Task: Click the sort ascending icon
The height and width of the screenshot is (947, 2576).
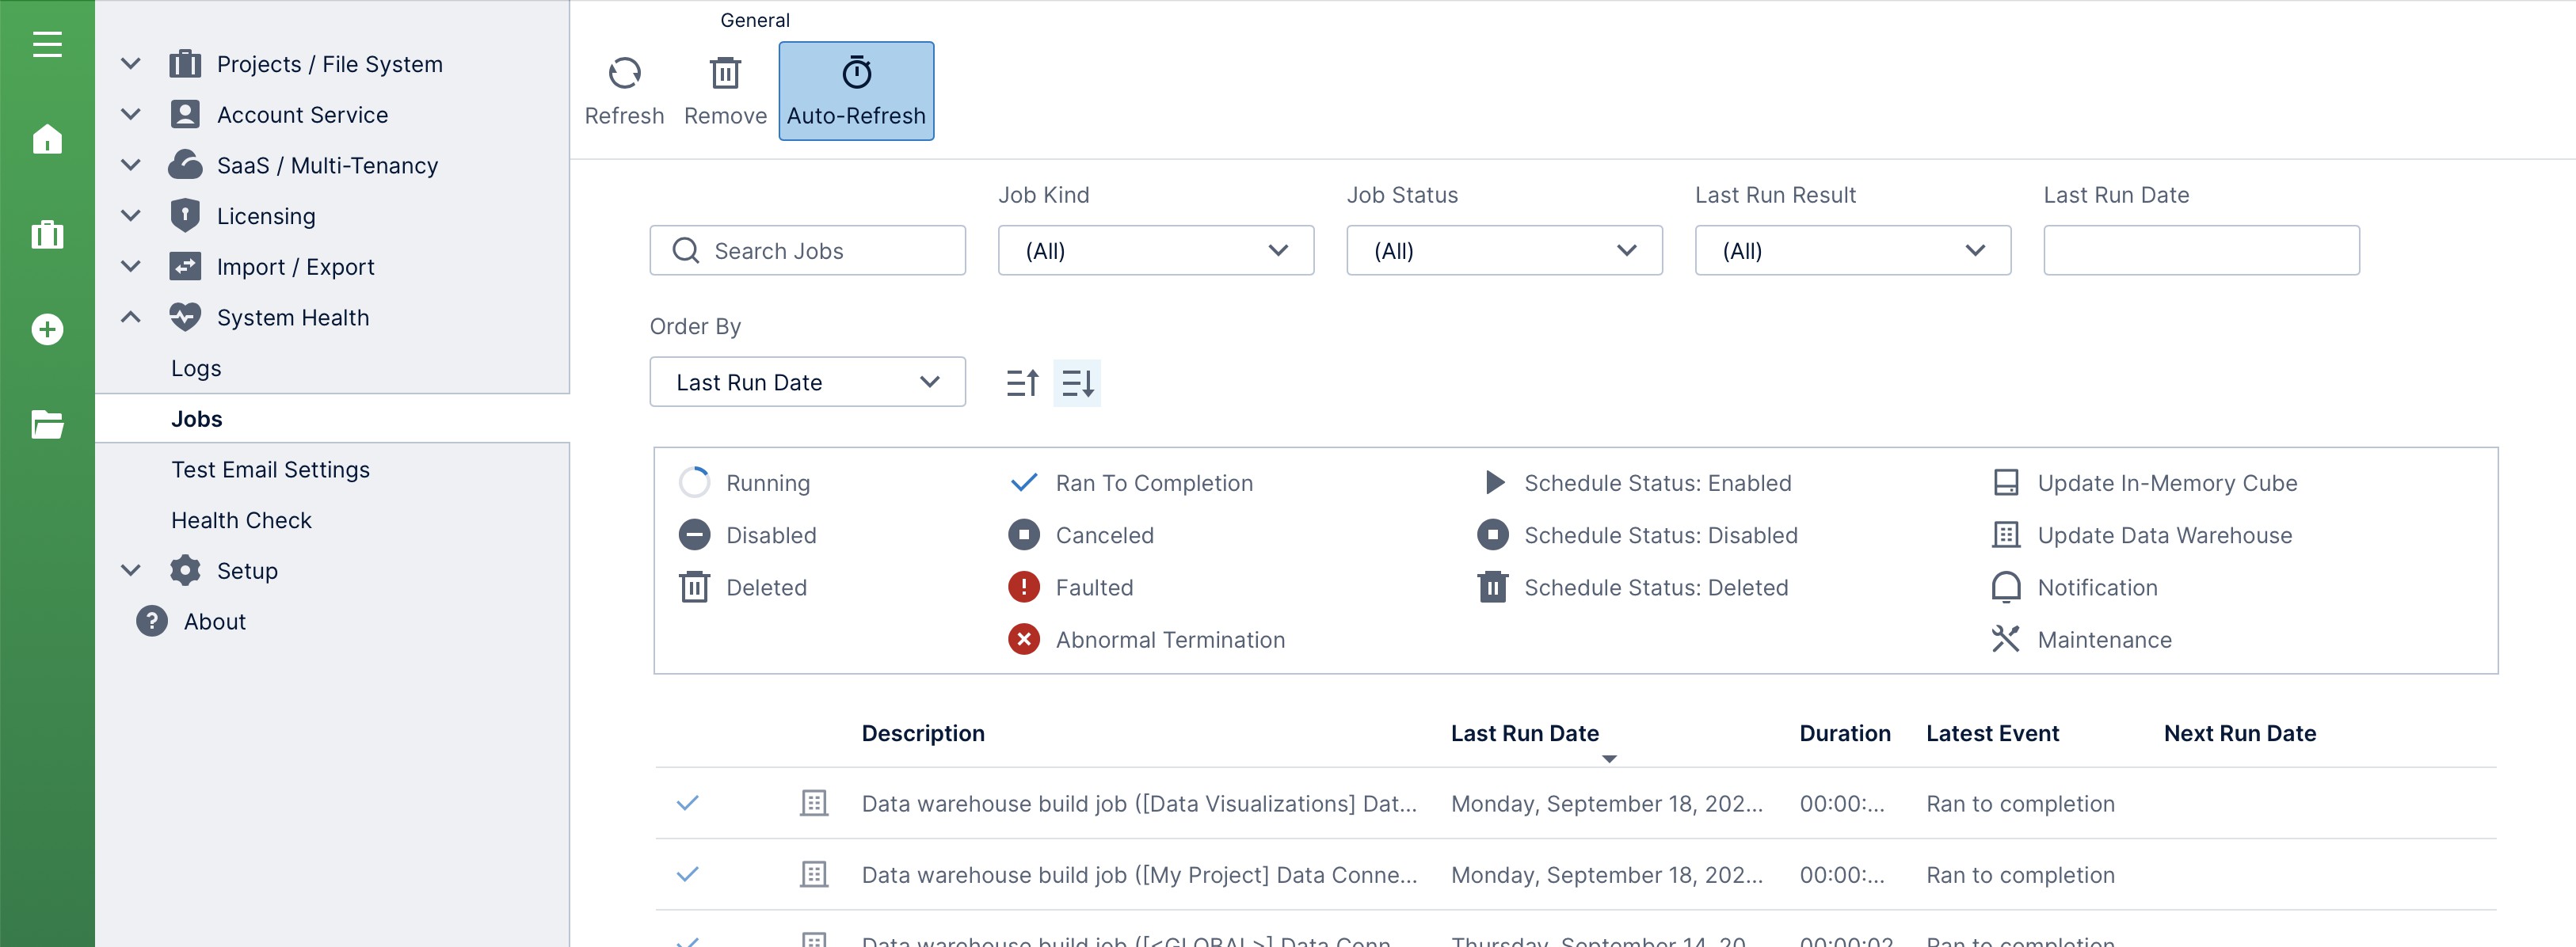Action: (x=1022, y=382)
